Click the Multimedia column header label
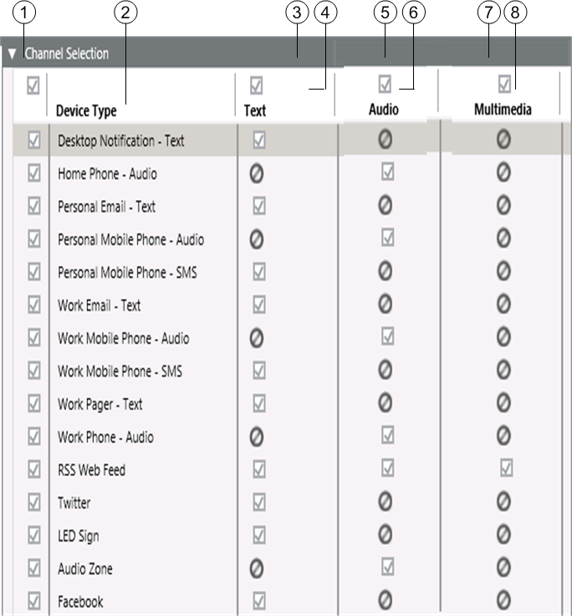 [503, 110]
